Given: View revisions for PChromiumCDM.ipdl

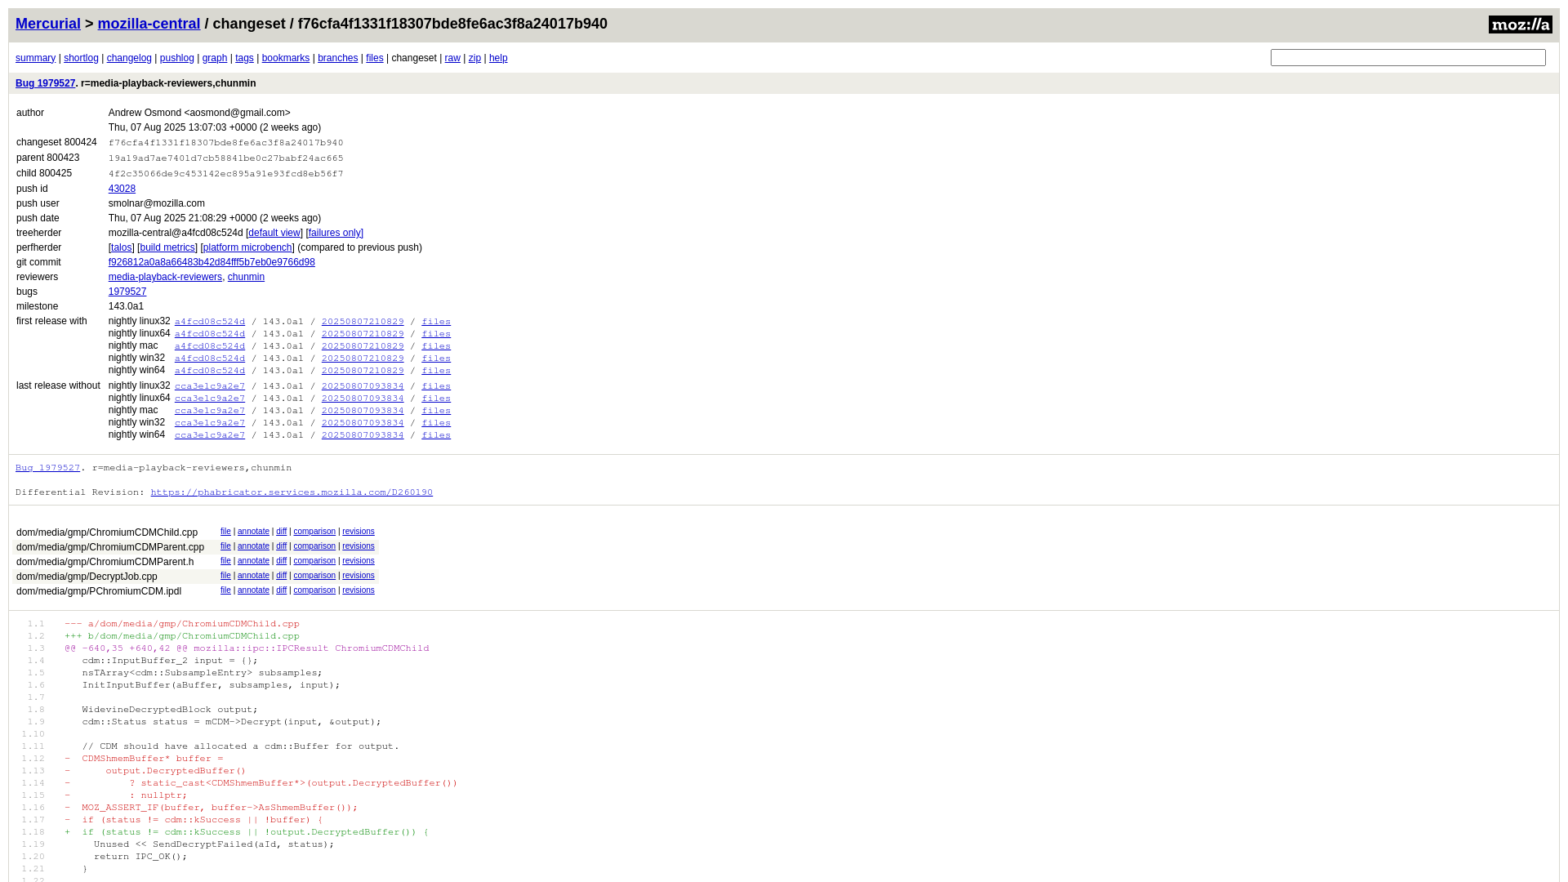Looking at the screenshot, I should (x=359, y=590).
